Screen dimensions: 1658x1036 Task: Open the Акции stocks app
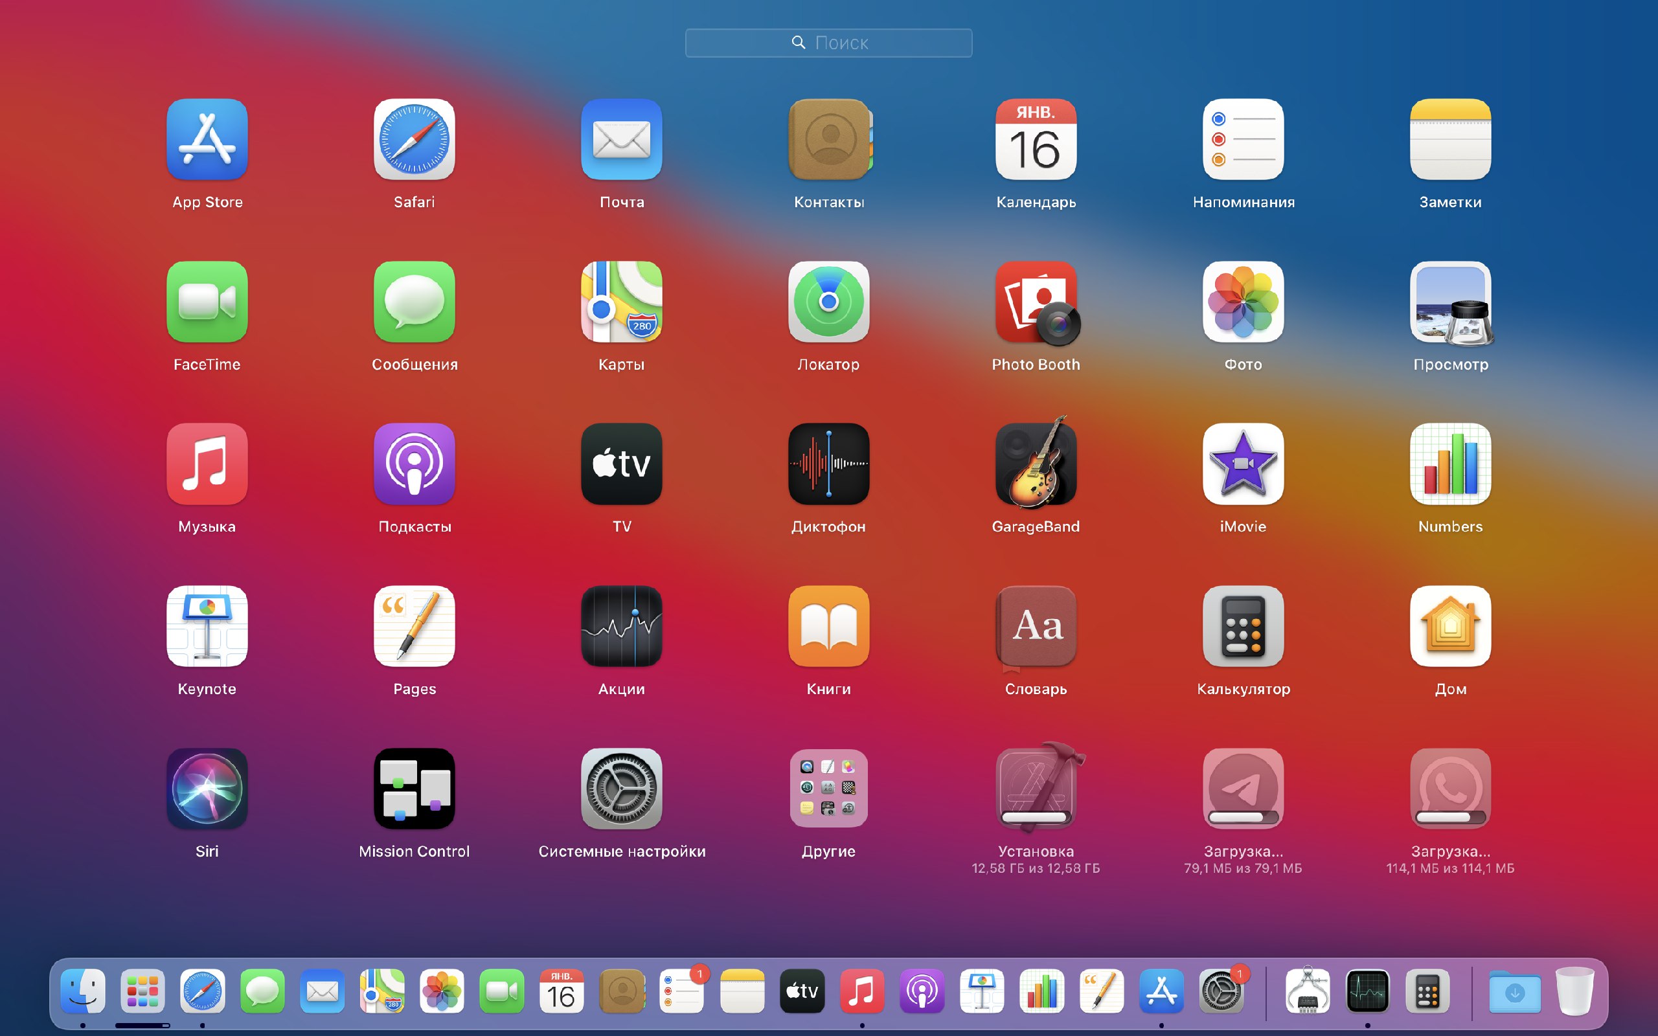coord(621,626)
